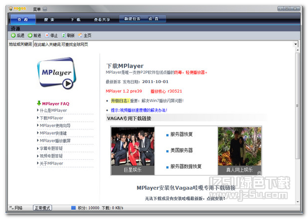This screenshot has width=308, height=219.
Task: Toggle the 正常模式 status button
Action: click(43, 208)
